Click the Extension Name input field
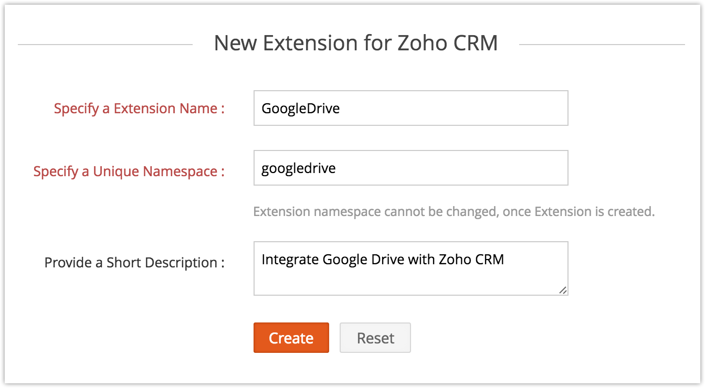Image resolution: width=705 pixels, height=388 pixels. coord(411,108)
